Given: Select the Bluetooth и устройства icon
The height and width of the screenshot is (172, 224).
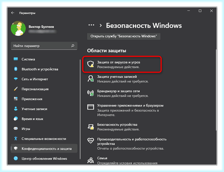Looking at the screenshot, I should click(16, 69).
